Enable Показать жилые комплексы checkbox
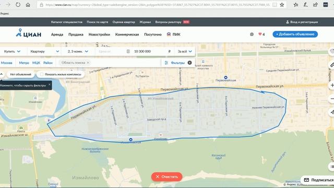Screen dimensions: 334x188 click(42, 74)
